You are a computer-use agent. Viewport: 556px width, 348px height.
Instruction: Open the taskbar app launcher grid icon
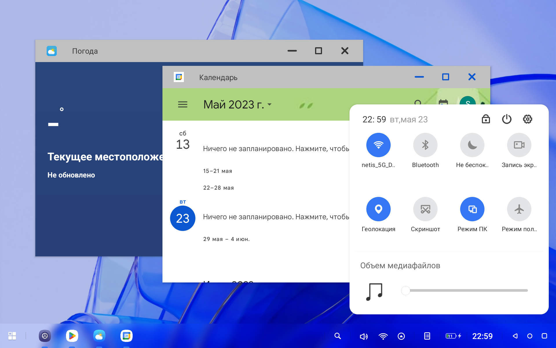coord(12,336)
